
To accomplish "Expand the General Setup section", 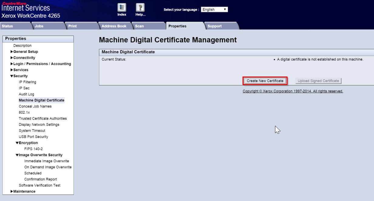I will point(25,52).
